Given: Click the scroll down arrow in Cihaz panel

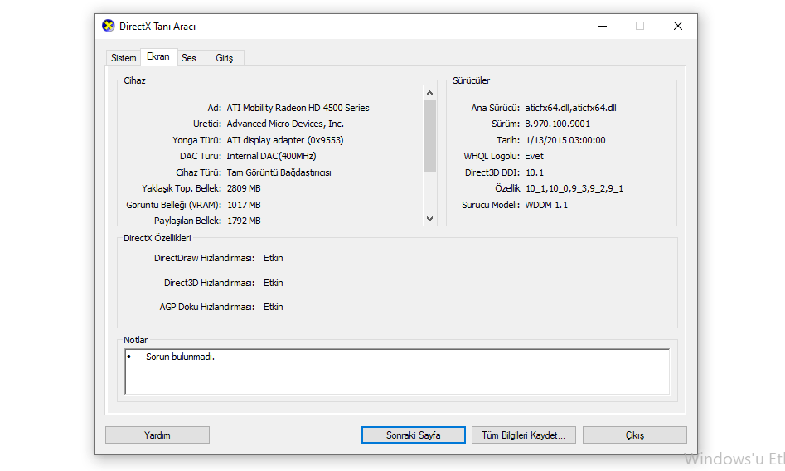Looking at the screenshot, I should click(x=429, y=218).
